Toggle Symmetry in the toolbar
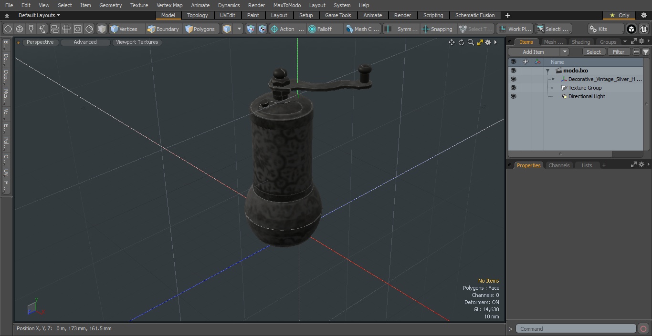The width and height of the screenshot is (652, 336). click(x=401, y=29)
